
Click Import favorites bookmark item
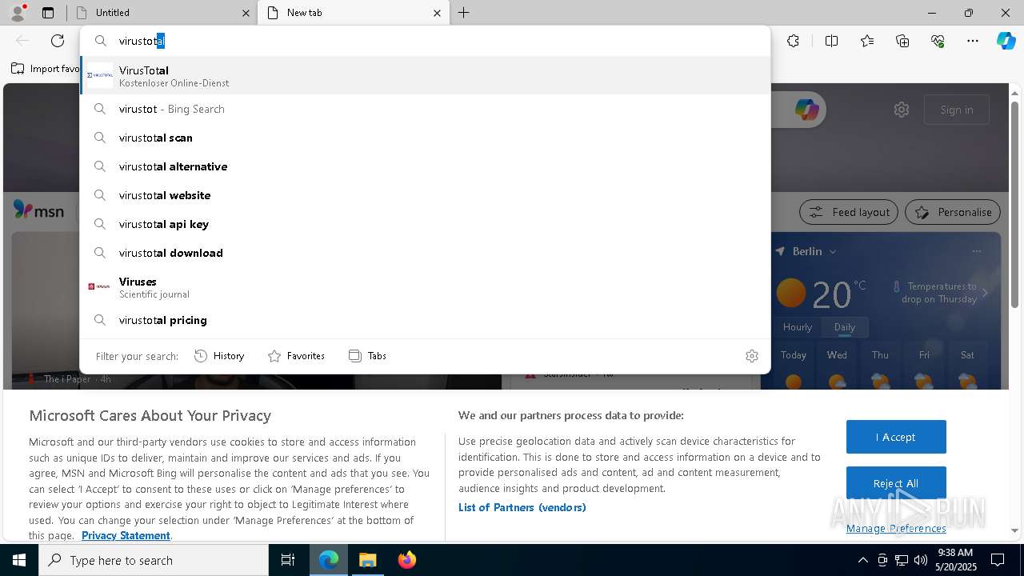click(x=45, y=69)
